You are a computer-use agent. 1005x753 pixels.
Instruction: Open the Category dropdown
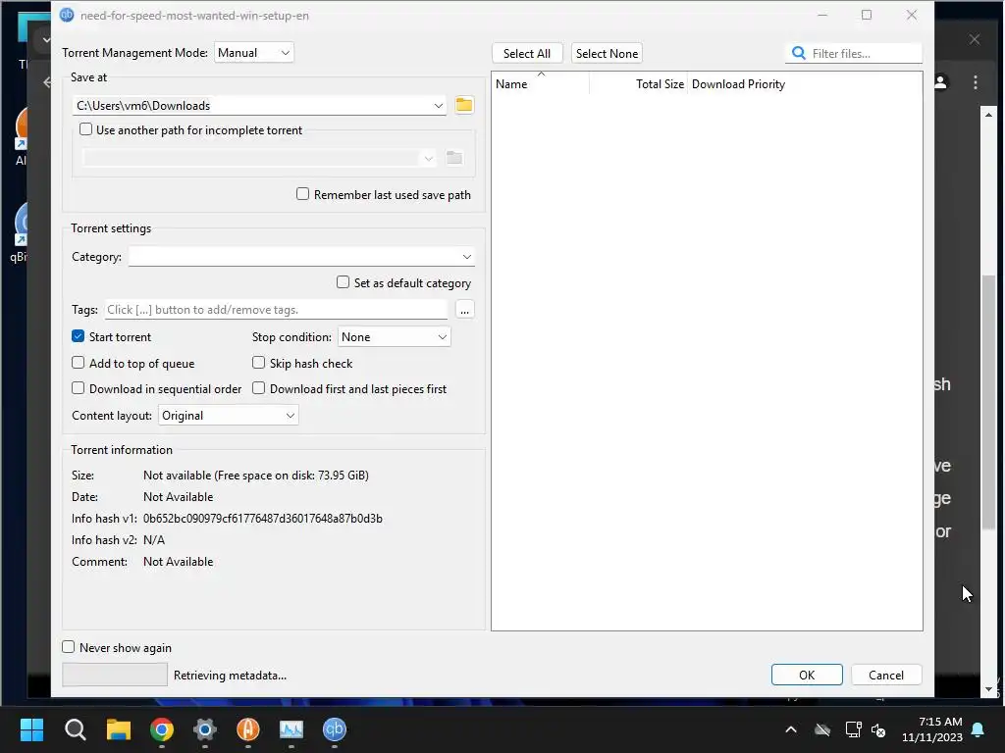pyautogui.click(x=301, y=256)
